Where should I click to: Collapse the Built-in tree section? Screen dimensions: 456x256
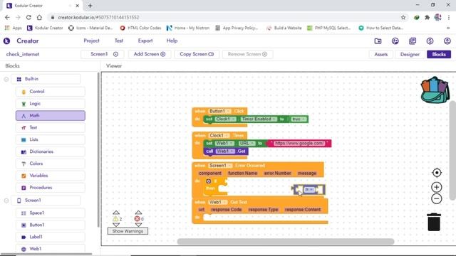[6, 79]
